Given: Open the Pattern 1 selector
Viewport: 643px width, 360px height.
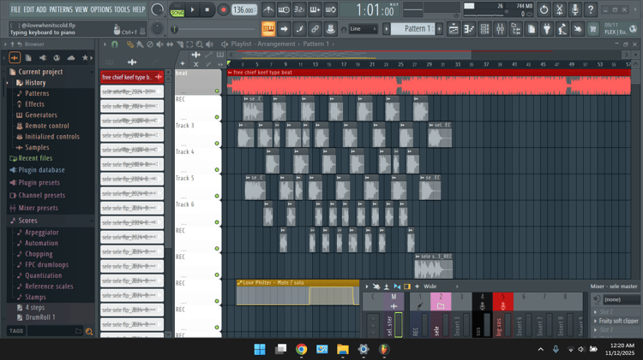Looking at the screenshot, I should (x=412, y=28).
